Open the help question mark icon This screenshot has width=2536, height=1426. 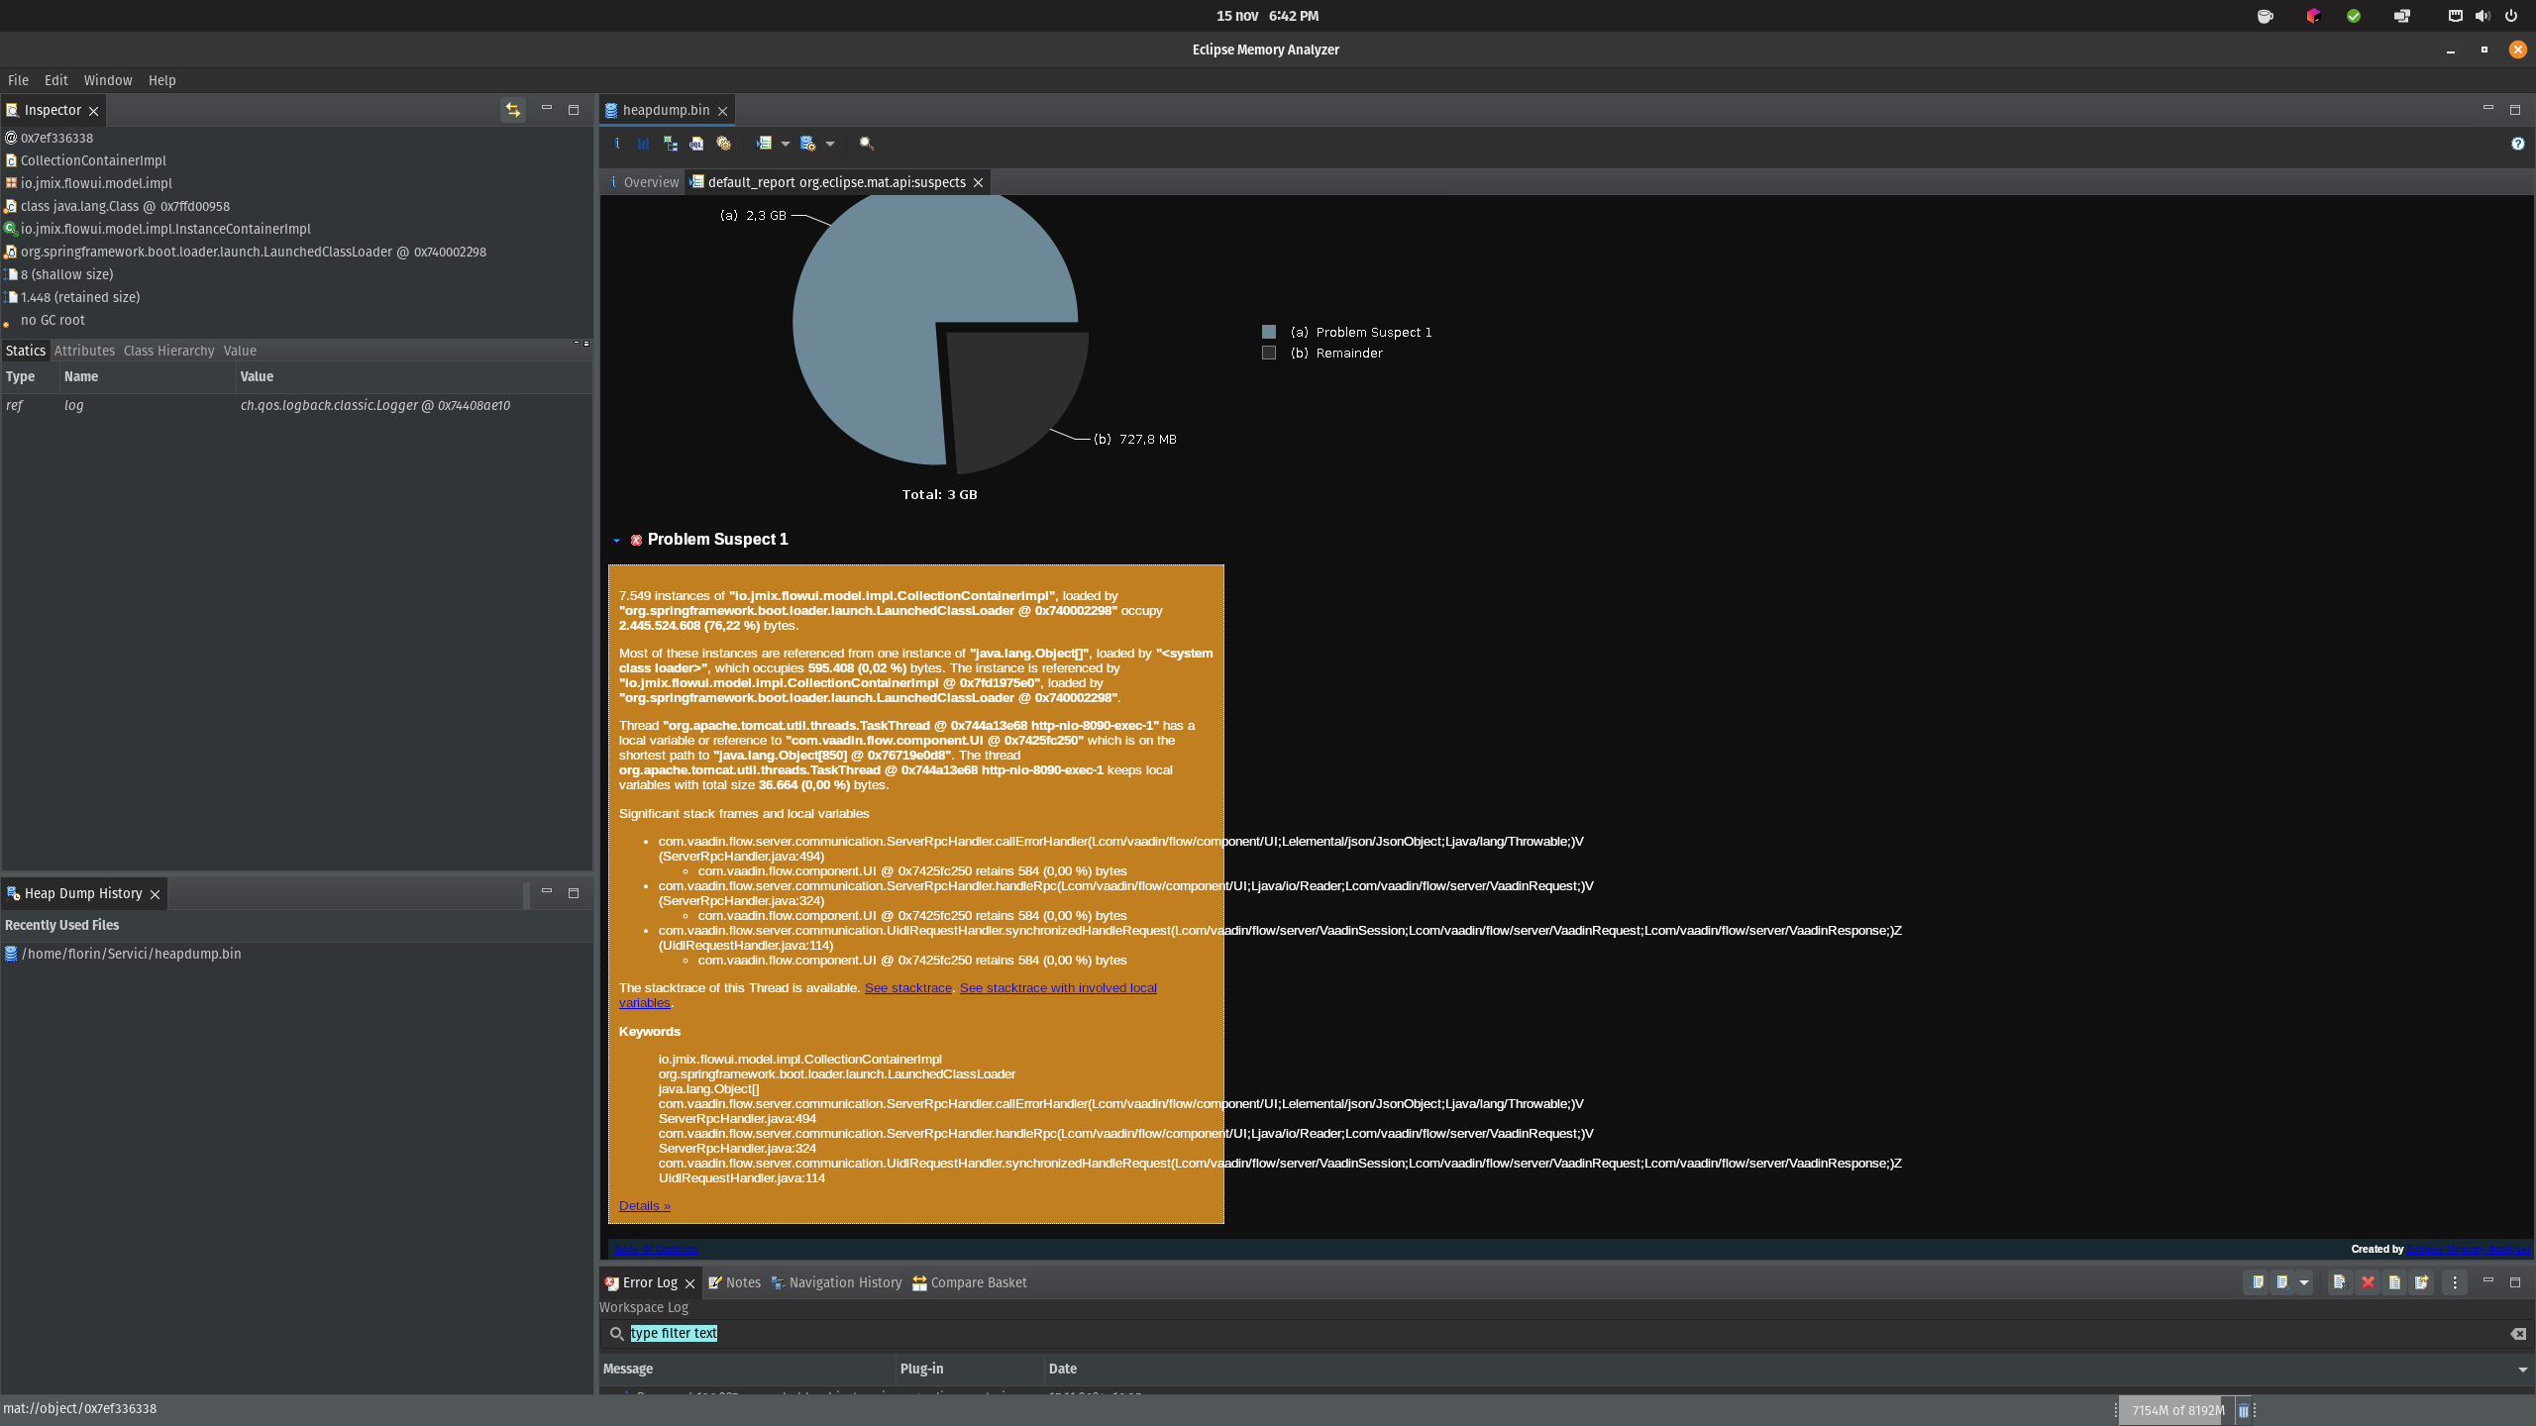(2517, 144)
